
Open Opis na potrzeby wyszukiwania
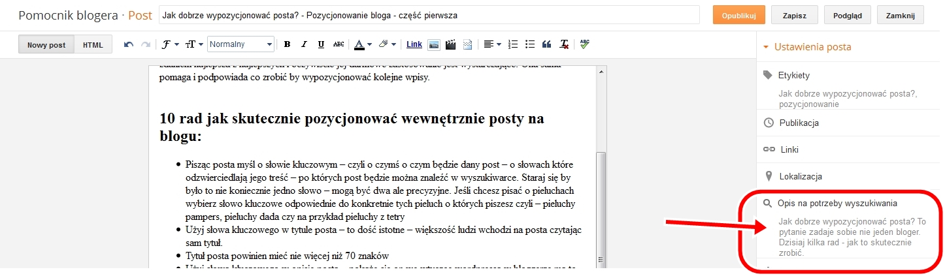(837, 204)
